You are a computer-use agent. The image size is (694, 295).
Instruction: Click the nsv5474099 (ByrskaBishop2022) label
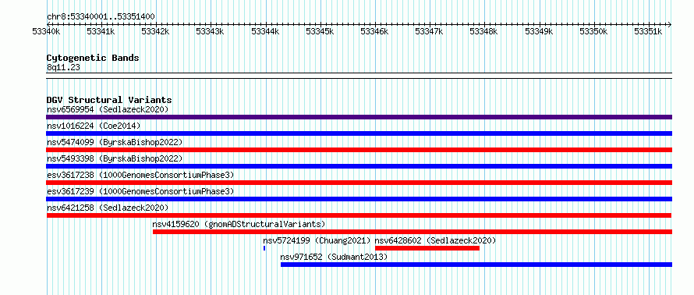tap(115, 142)
